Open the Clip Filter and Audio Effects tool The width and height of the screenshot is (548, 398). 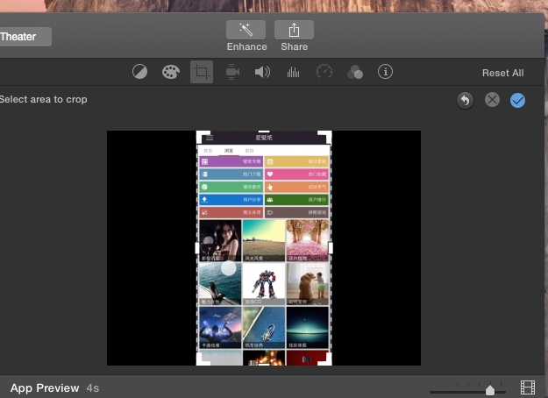coord(355,72)
